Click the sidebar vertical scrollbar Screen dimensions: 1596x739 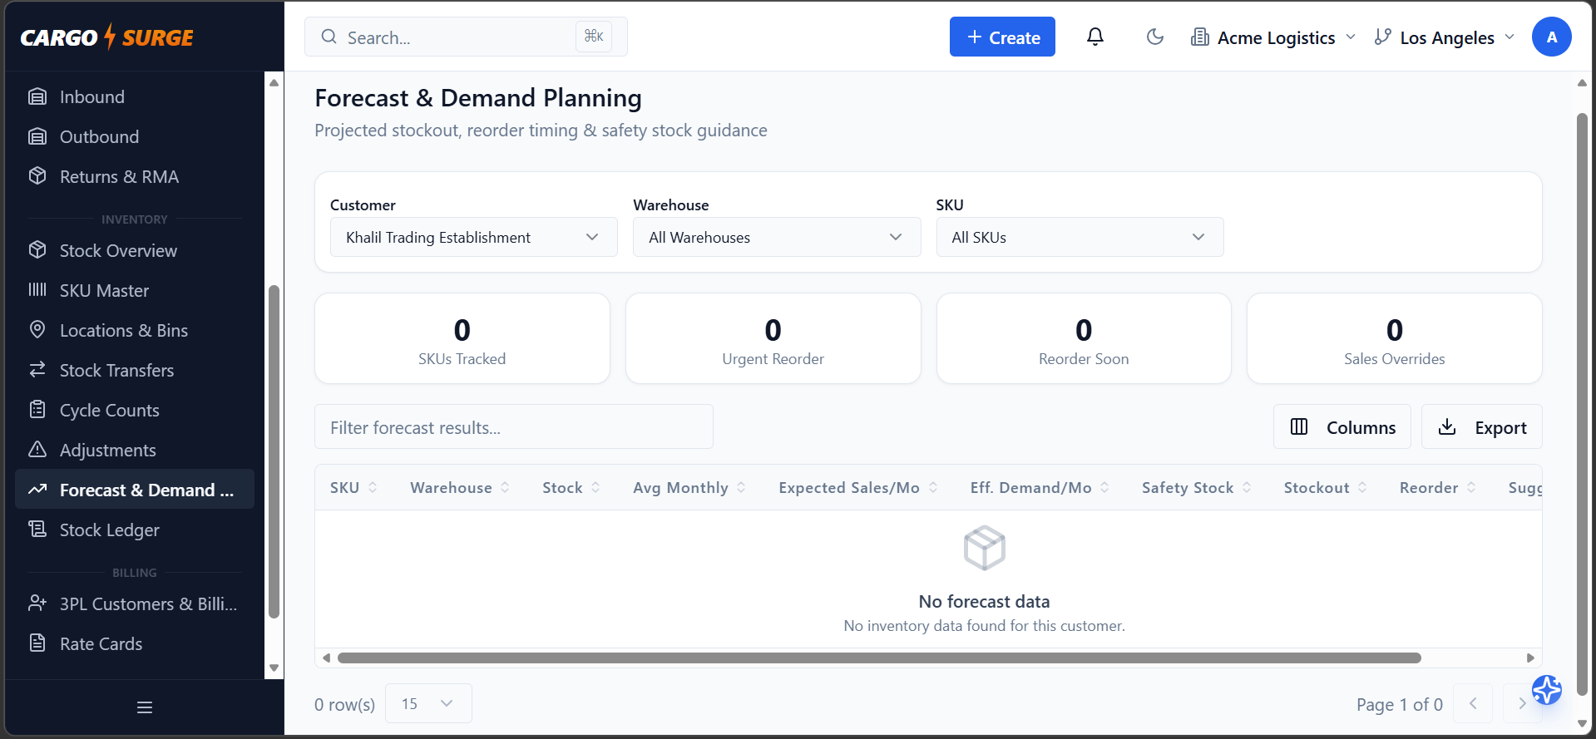pos(274,451)
